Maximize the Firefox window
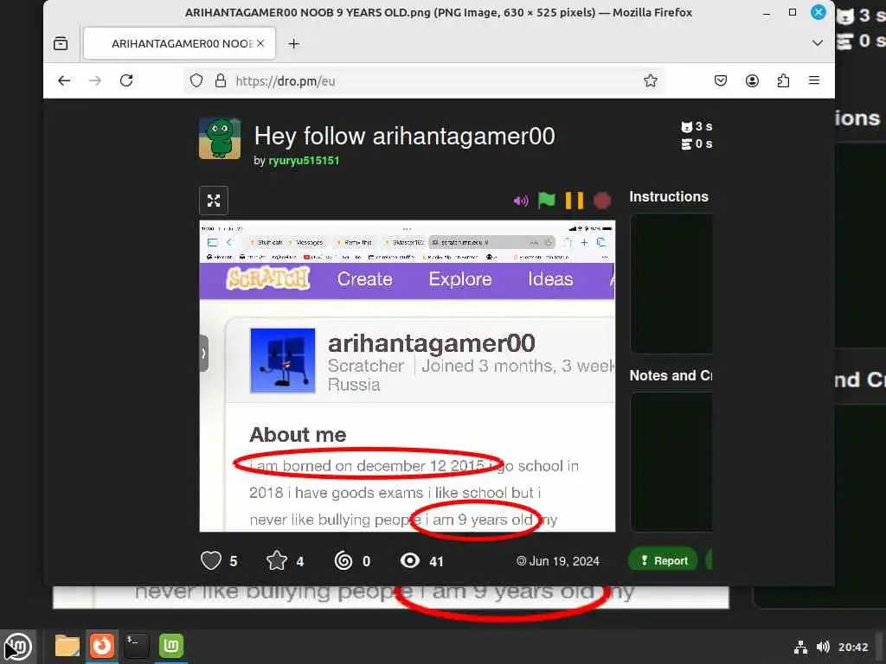 793,12
